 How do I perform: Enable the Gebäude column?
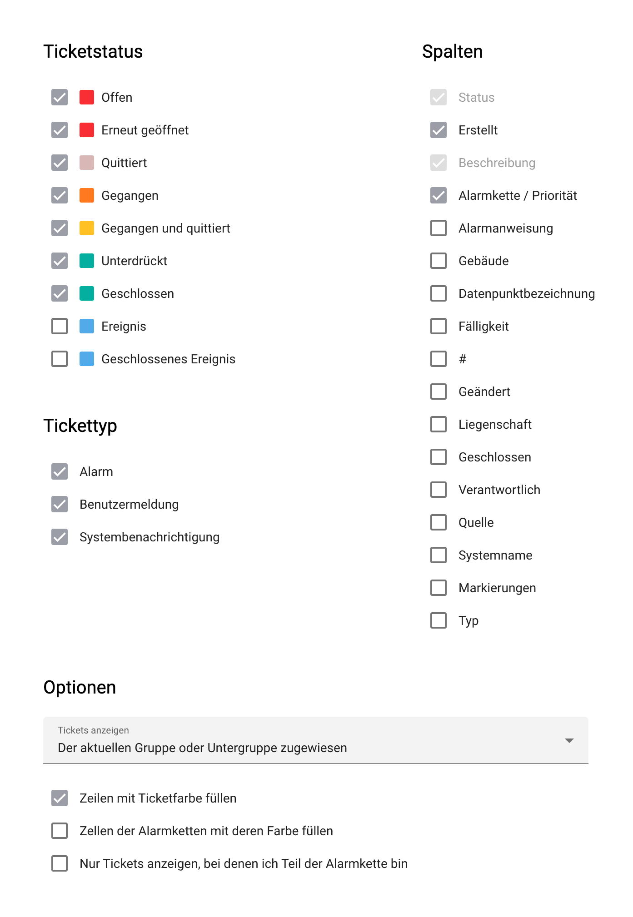(x=438, y=261)
